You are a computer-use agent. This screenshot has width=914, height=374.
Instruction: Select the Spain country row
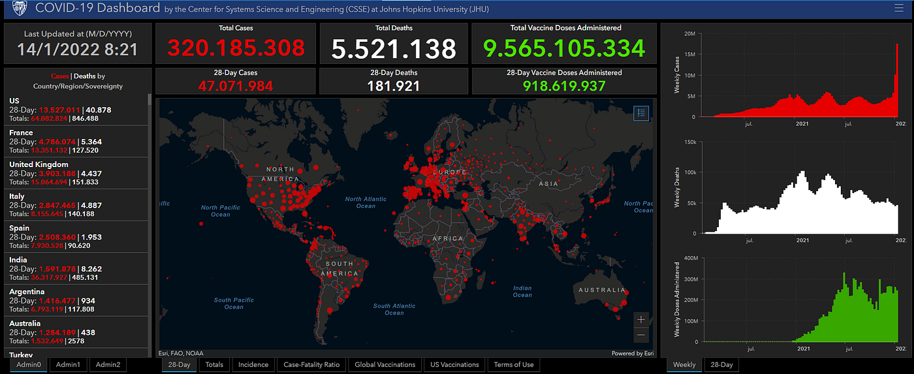pyautogui.click(x=77, y=237)
